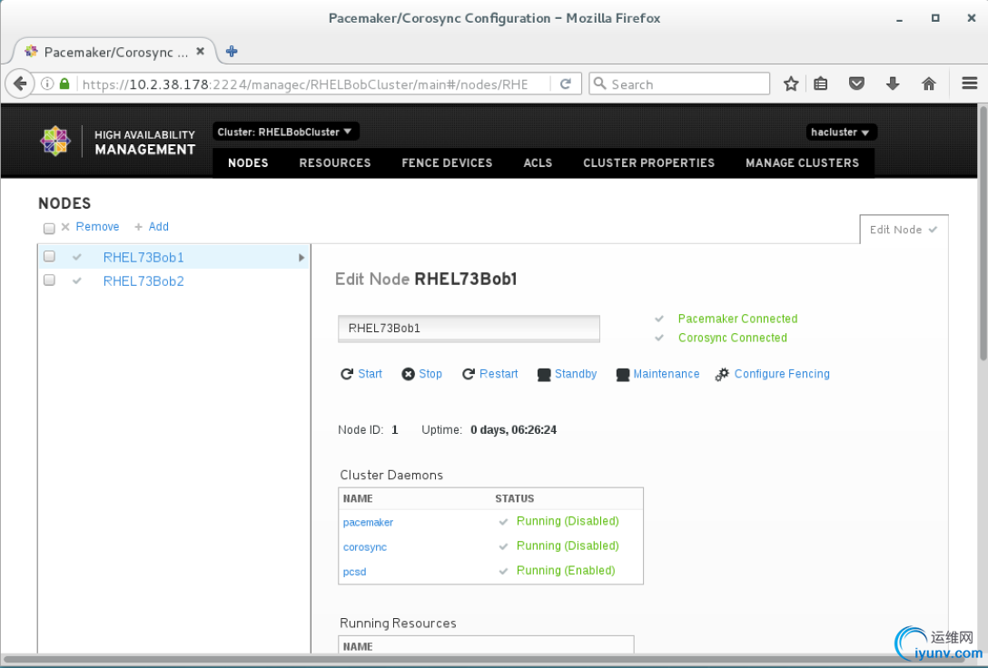Click the uptime value 0 days, 06:26:24
The height and width of the screenshot is (668, 988).
[x=514, y=430]
